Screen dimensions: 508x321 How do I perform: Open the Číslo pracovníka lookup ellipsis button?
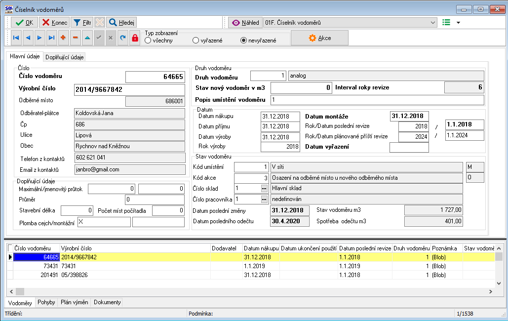click(265, 200)
